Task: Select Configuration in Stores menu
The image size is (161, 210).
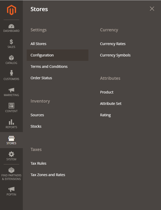Action: 42,55
